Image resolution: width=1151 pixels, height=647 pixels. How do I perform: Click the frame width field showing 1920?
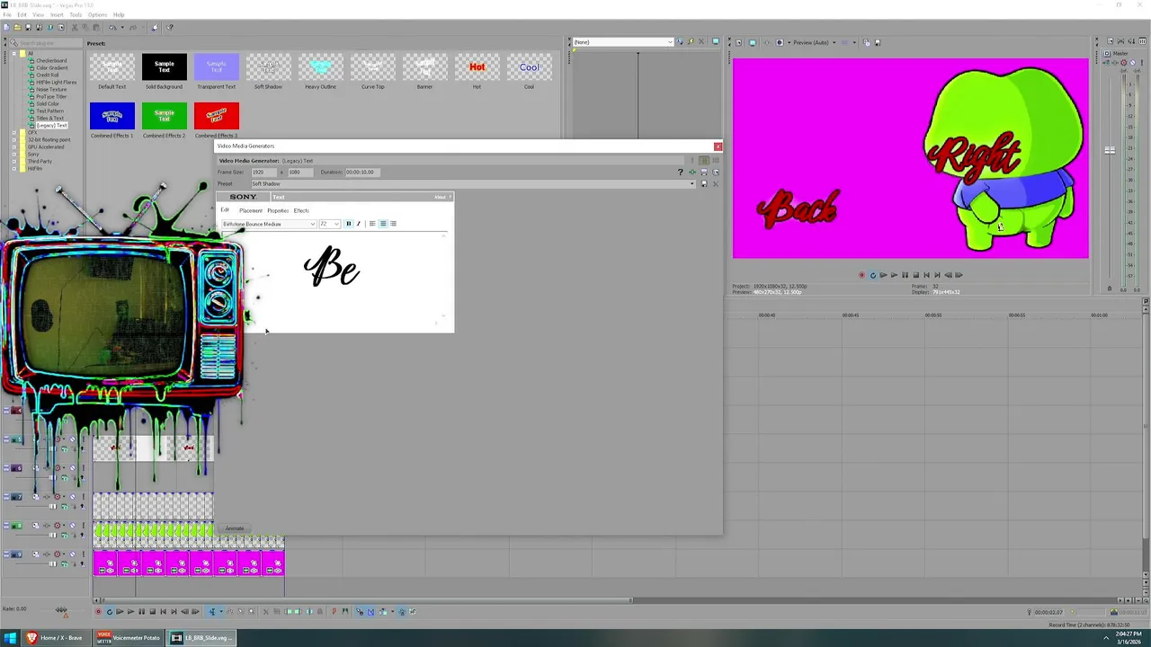pyautogui.click(x=264, y=172)
